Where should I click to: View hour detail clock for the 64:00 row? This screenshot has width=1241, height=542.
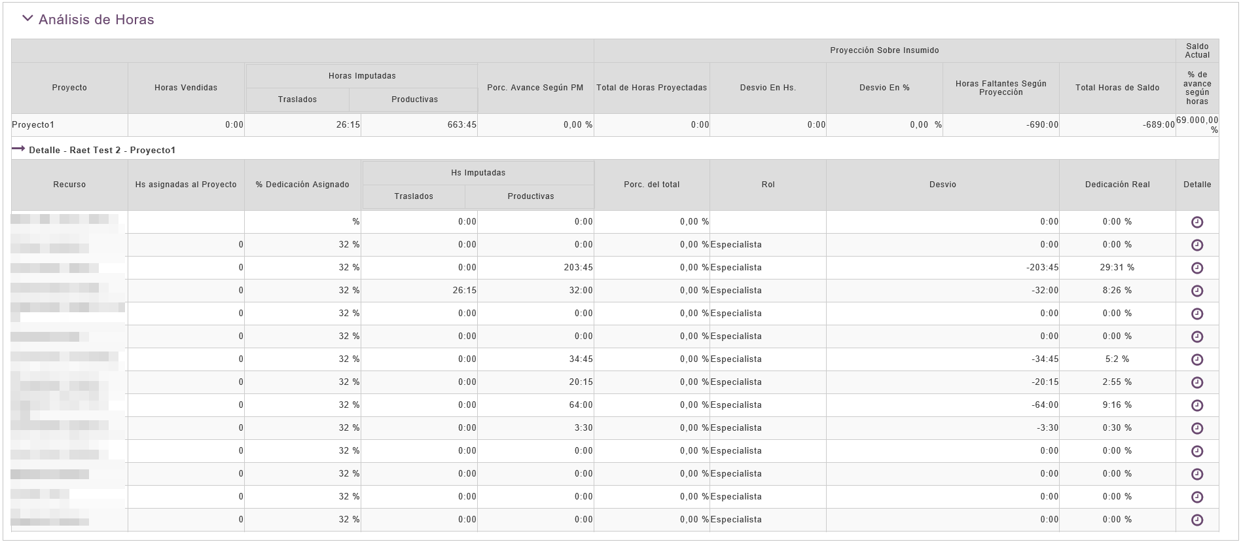[1196, 405]
